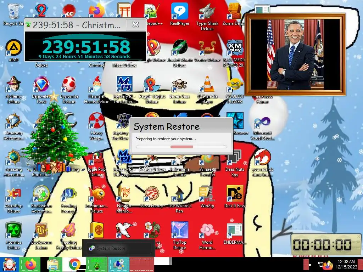This screenshot has width=363, height=272.
Task: Open Mystery PI The Vegas shortcut
Action: coord(124,163)
